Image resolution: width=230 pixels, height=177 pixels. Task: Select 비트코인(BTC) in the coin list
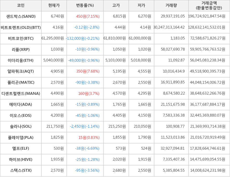click(21, 38)
